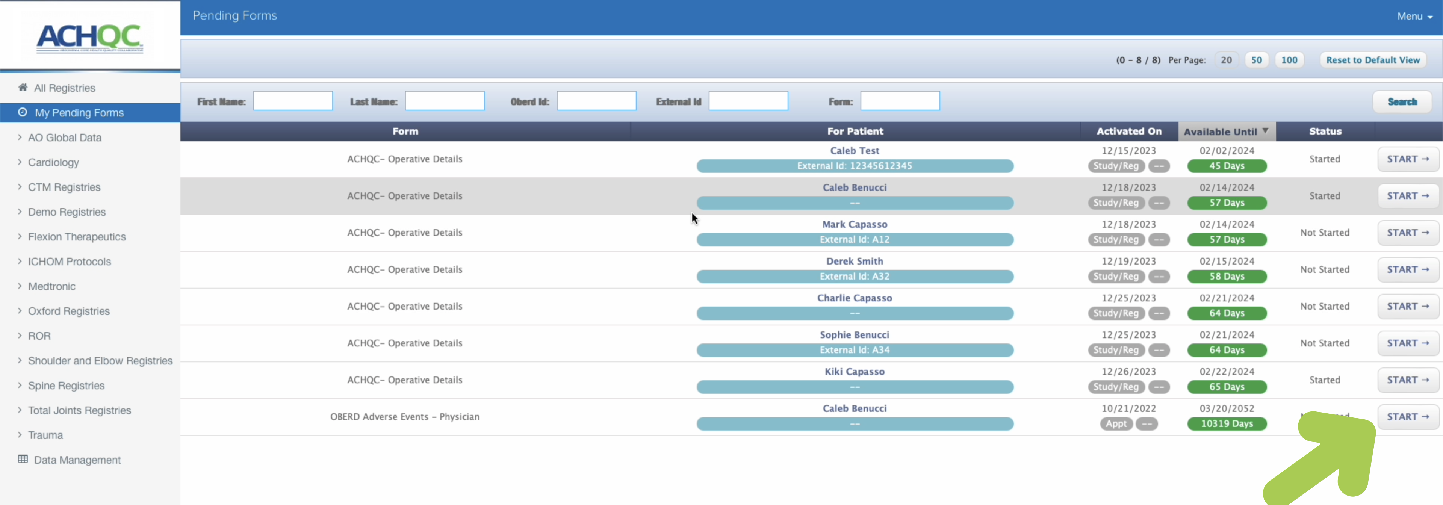Click START for OBERD Adverse Events form
The width and height of the screenshot is (1443, 505).
click(1408, 417)
